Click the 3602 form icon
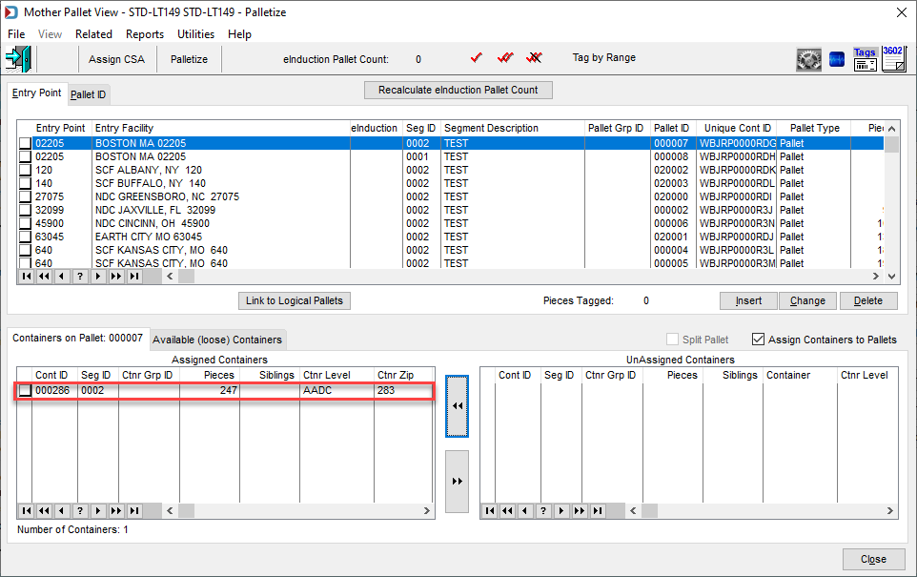917x577 pixels. (893, 59)
